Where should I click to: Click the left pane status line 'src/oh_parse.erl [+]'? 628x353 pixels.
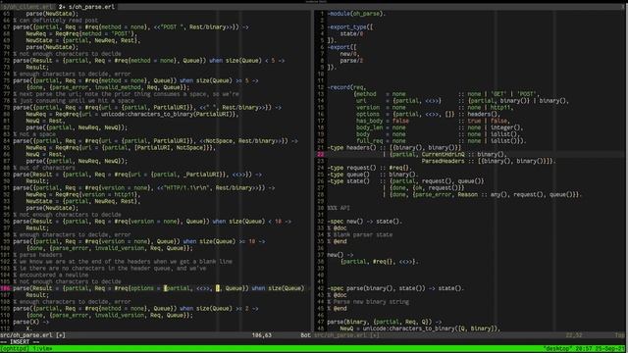click(x=32, y=335)
